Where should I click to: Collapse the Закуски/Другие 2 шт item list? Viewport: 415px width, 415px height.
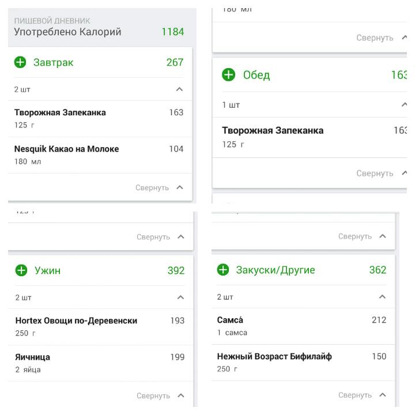coord(382,297)
